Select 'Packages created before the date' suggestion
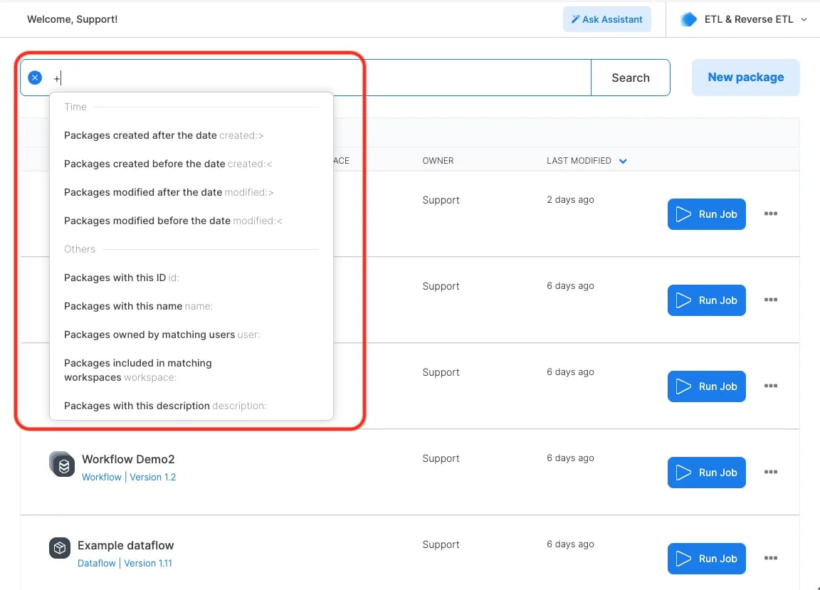The height and width of the screenshot is (590, 820). pyautogui.click(x=191, y=164)
